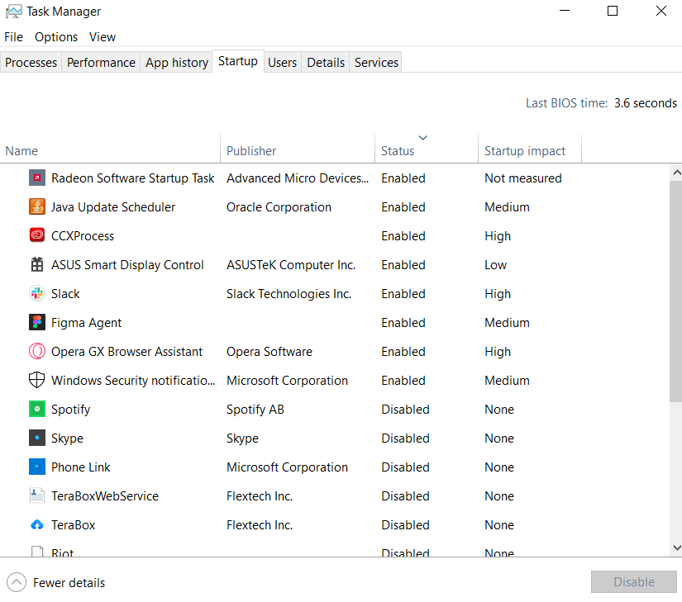
Task: Click the scrollbar up arrow
Action: click(676, 173)
